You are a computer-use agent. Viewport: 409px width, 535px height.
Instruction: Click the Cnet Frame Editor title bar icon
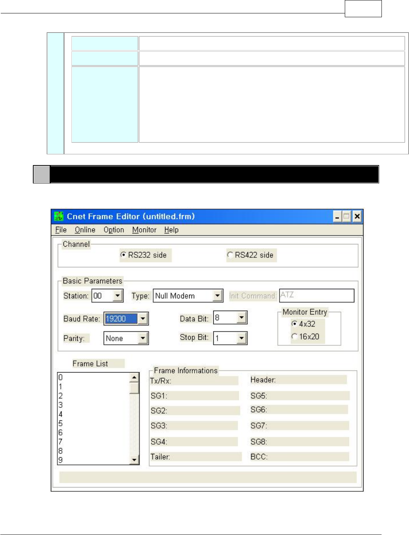tap(58, 216)
